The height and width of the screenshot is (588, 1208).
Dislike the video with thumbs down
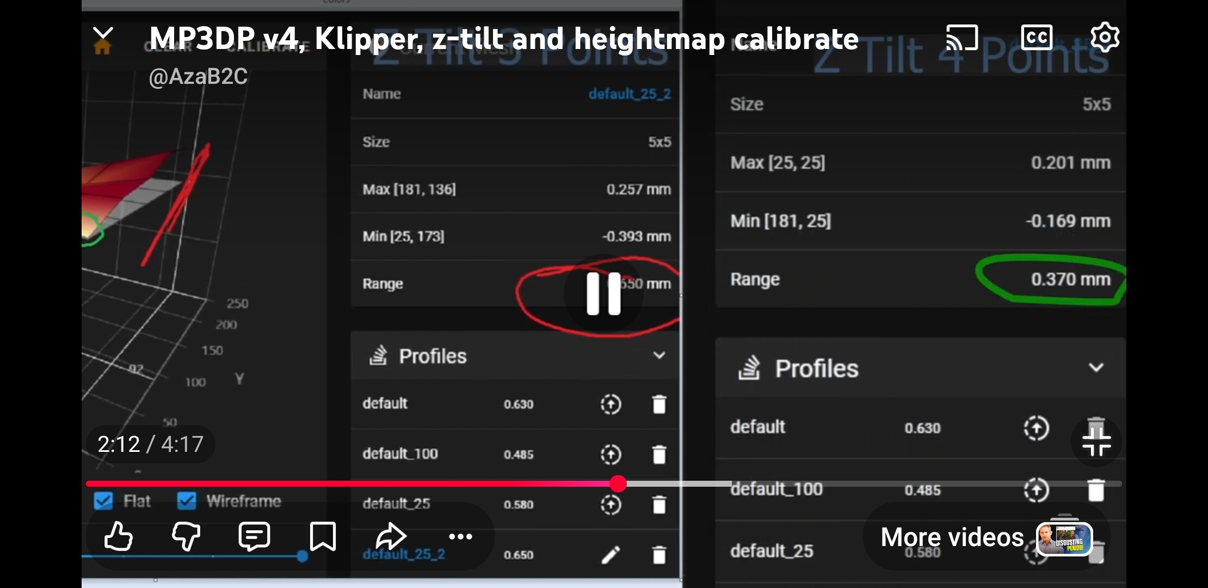coord(186,536)
